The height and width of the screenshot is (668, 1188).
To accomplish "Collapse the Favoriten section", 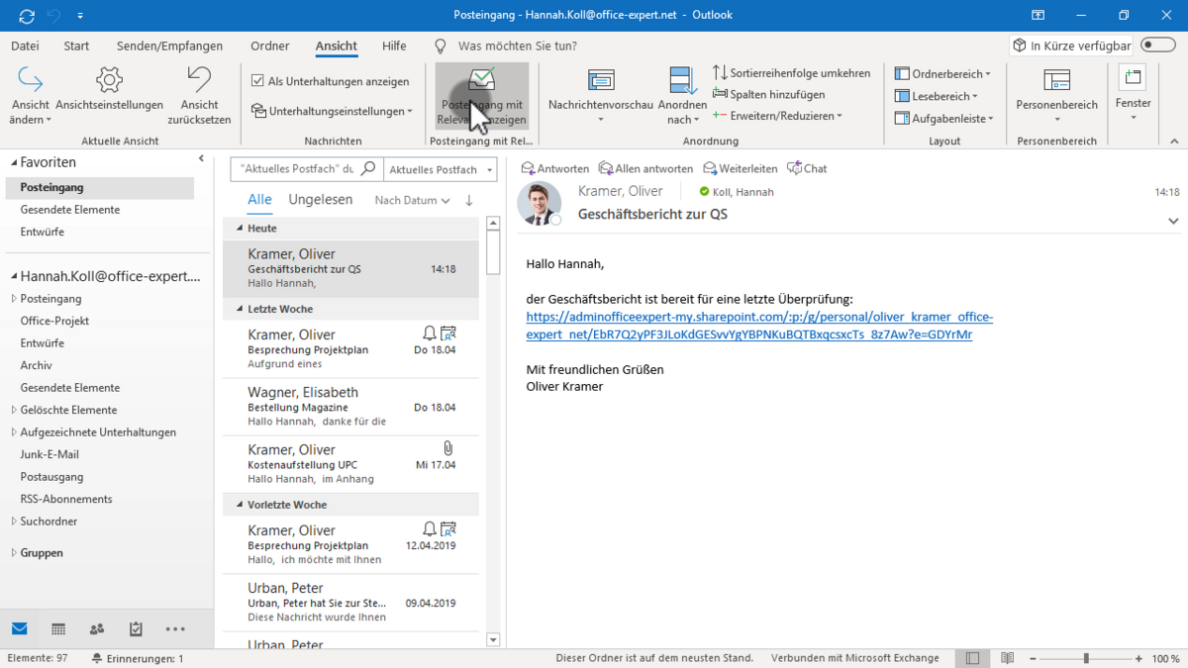I will pyautogui.click(x=14, y=162).
